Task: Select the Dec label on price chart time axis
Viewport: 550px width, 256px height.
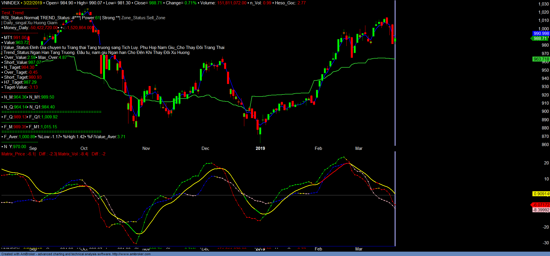Action: 205,148
